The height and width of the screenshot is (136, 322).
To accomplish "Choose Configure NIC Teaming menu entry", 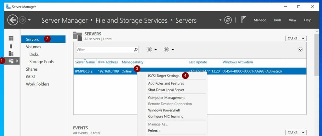I will coord(166,116).
